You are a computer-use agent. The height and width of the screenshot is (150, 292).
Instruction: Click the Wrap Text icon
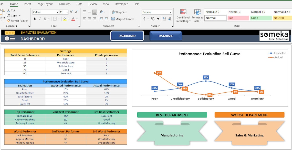[x=113, y=12]
